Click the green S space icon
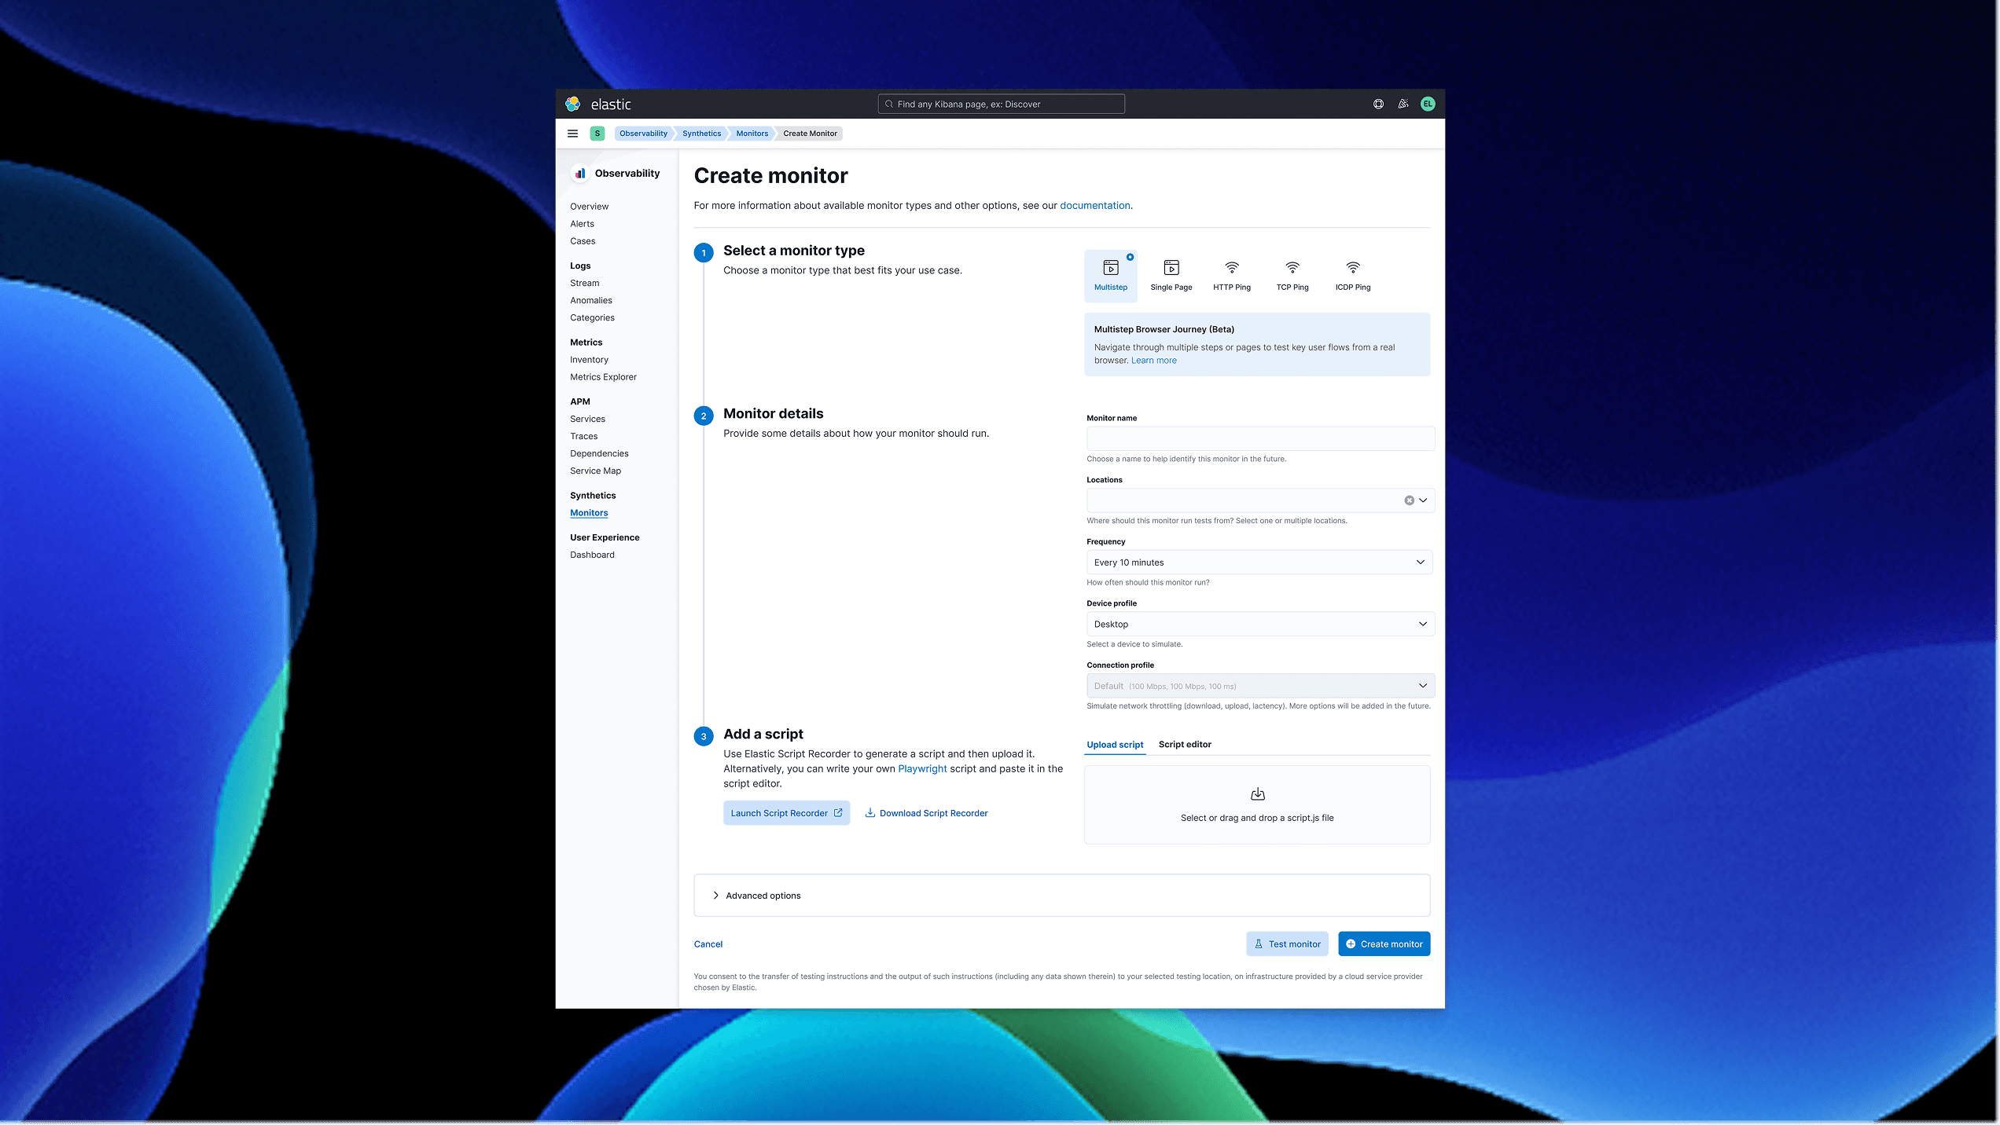This screenshot has height=1125, width=2000. 597,134
